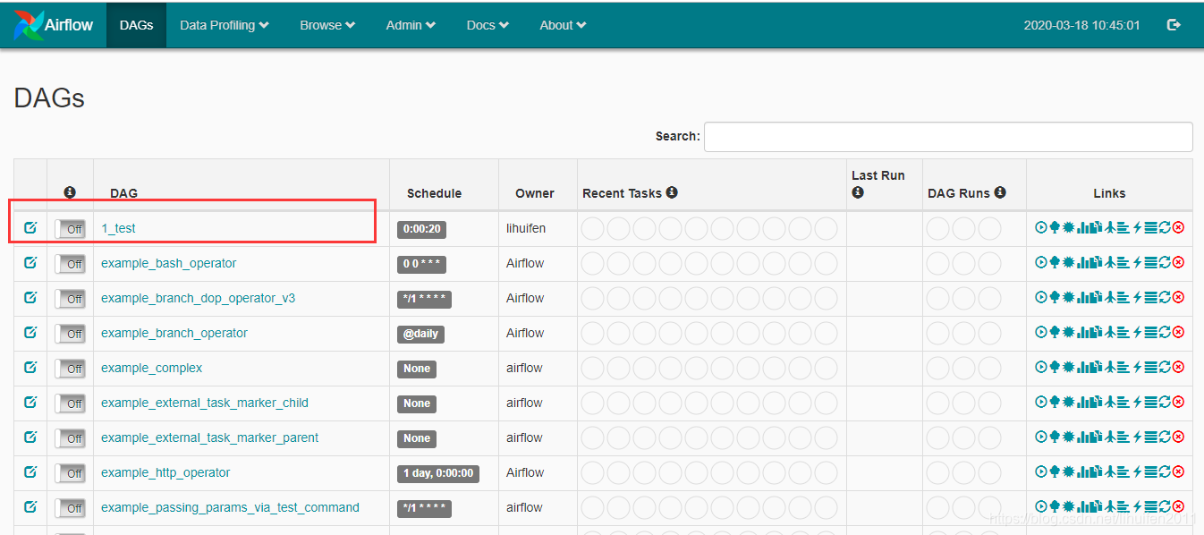Toggle 1_test DAG on
This screenshot has width=1204, height=535.
70,229
